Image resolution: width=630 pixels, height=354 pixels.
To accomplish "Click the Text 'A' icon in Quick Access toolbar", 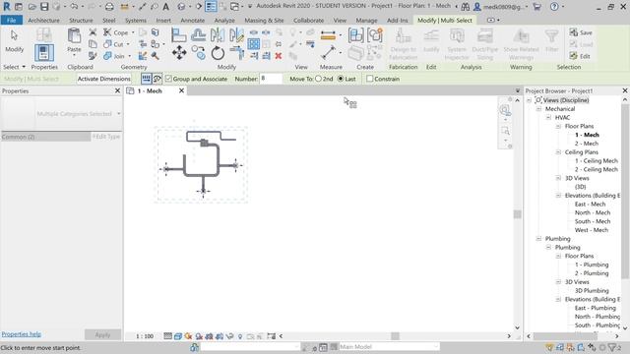I will click(x=166, y=7).
